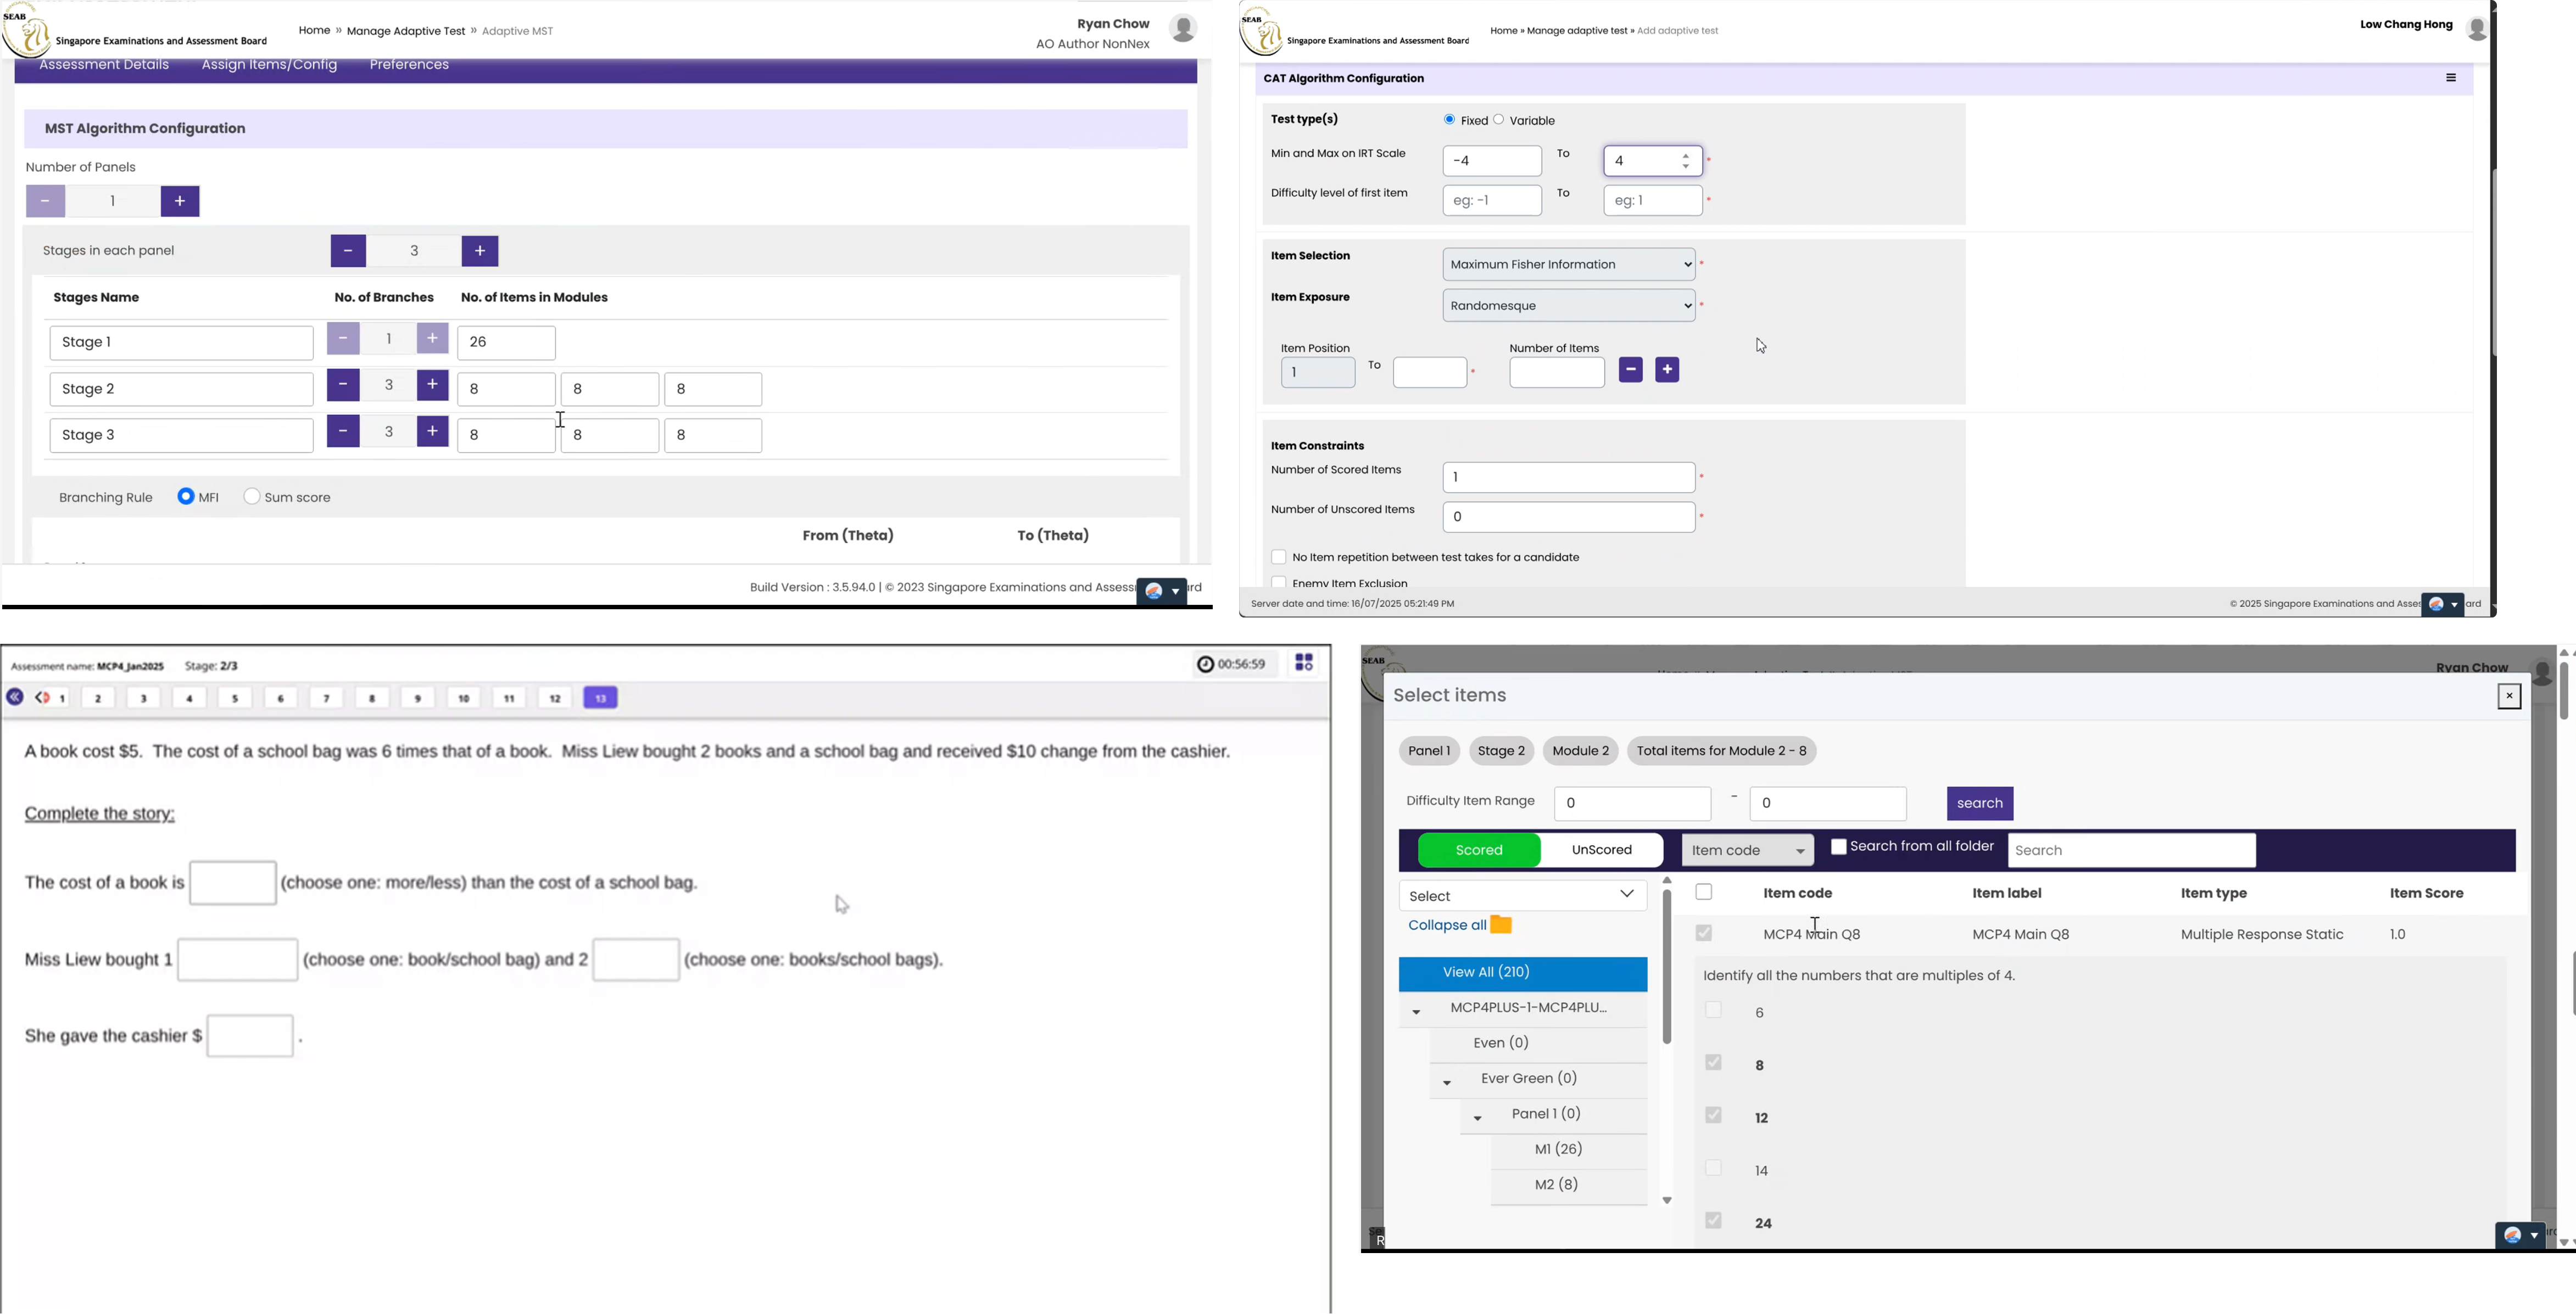Enable Search from all folder checkbox

[1838, 847]
